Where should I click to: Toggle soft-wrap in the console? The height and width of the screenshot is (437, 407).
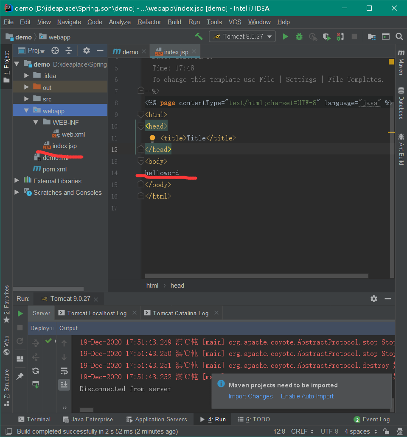click(x=64, y=371)
